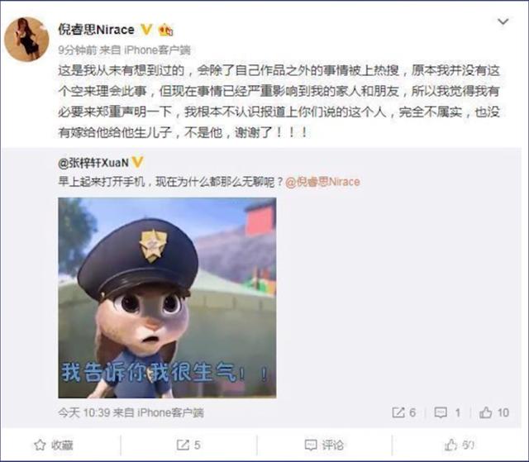This screenshot has height=462, width=529.
Task: Enlarge the Judy Hopps meme image
Action: (167, 298)
